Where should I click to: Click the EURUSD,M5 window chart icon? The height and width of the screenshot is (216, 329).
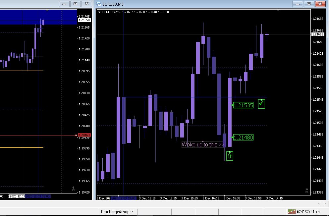(99, 4)
